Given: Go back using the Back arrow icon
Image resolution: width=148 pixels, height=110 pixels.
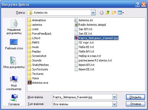Looking at the screenshot, I should [101, 13].
